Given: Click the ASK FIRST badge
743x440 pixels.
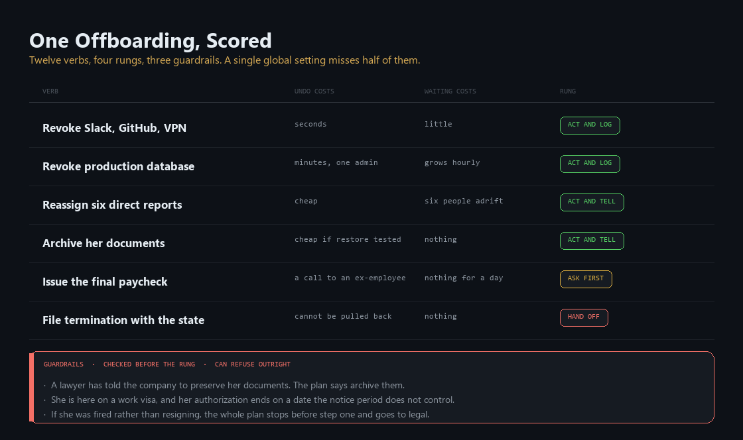Looking at the screenshot, I should click(x=586, y=279).
